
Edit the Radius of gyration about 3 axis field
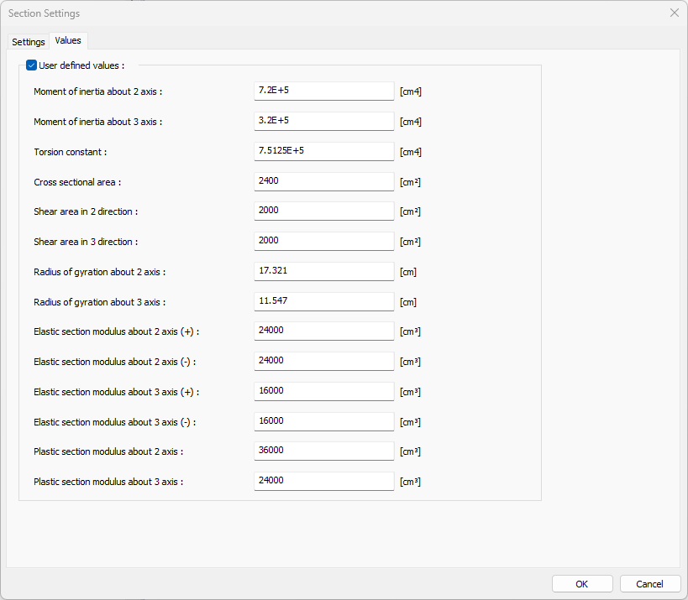323,301
